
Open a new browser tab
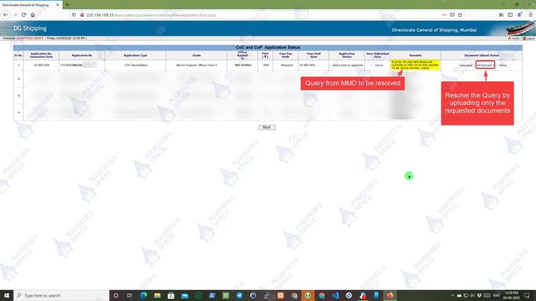[x=67, y=4]
